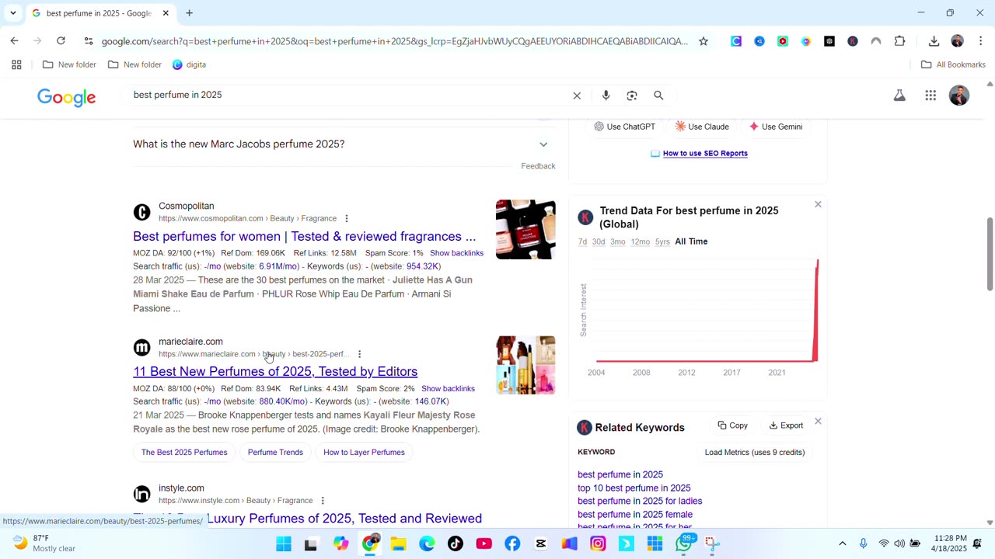Open the How to Layer Perfumes sitelink

point(364,453)
